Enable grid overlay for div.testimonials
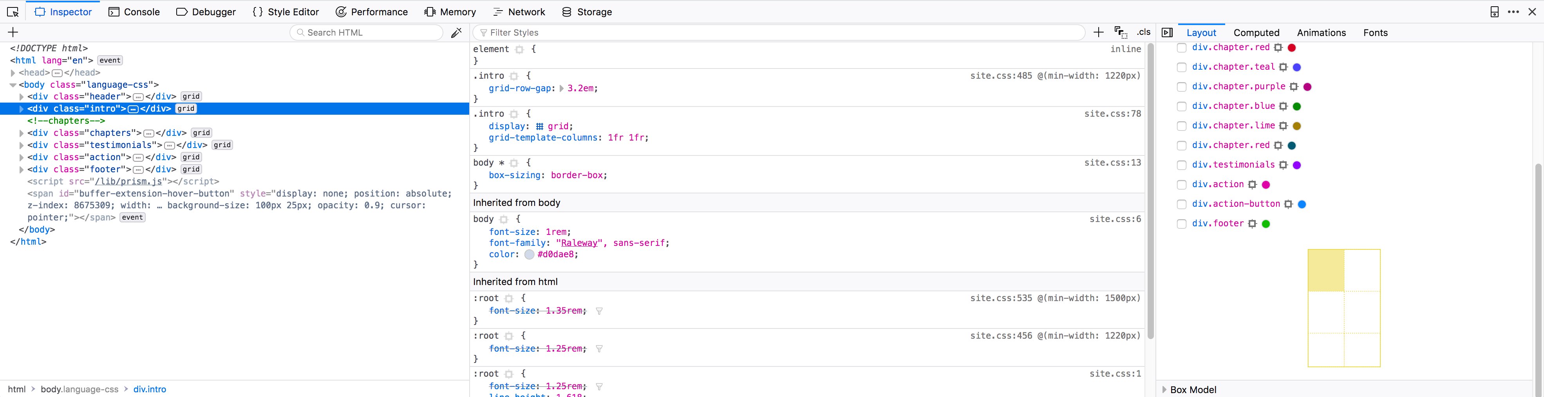Image resolution: width=1544 pixels, height=397 pixels. click(1181, 165)
